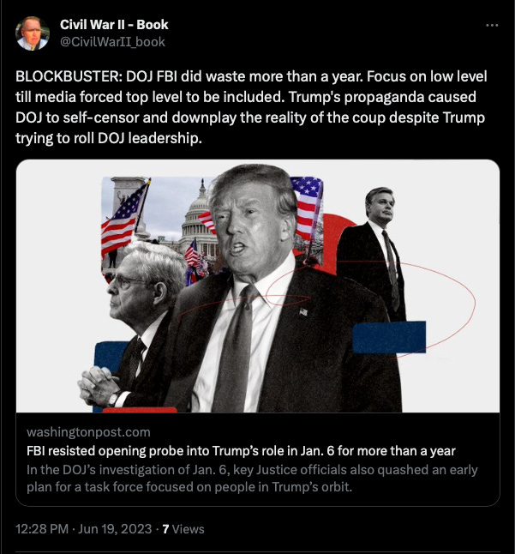Open the Jun 19, 2023 date link
The width and height of the screenshot is (515, 554).
pos(115,529)
